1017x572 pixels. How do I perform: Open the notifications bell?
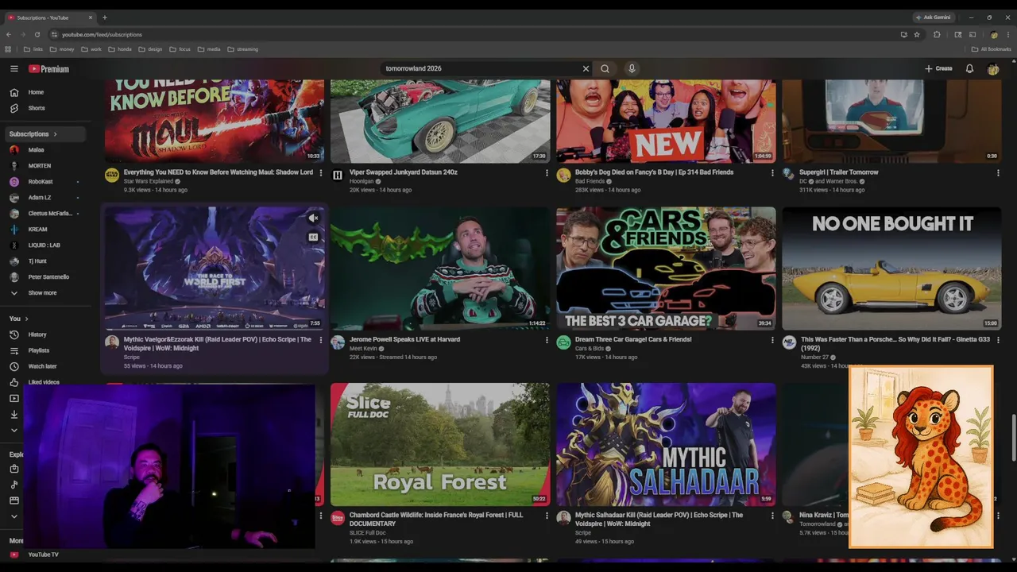pyautogui.click(x=969, y=69)
